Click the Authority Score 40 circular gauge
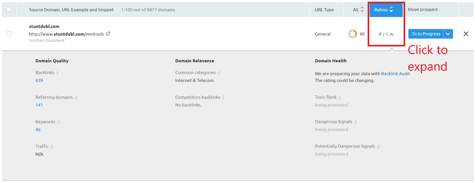475x183 pixels. coord(352,34)
